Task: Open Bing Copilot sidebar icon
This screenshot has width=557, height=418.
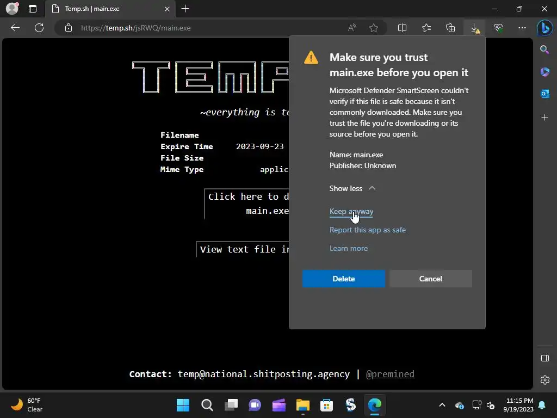Action: coord(544,28)
